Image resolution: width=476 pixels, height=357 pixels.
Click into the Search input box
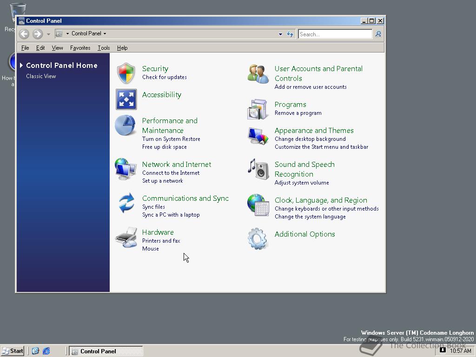pos(335,34)
